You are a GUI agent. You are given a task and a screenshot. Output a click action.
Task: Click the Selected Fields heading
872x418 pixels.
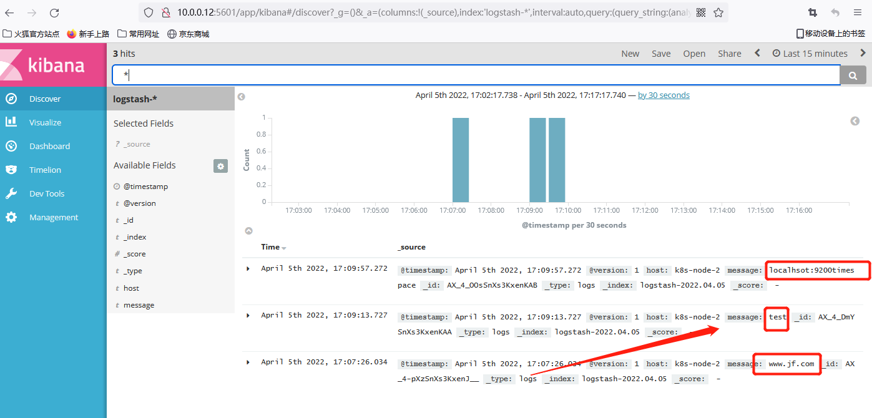(x=144, y=124)
